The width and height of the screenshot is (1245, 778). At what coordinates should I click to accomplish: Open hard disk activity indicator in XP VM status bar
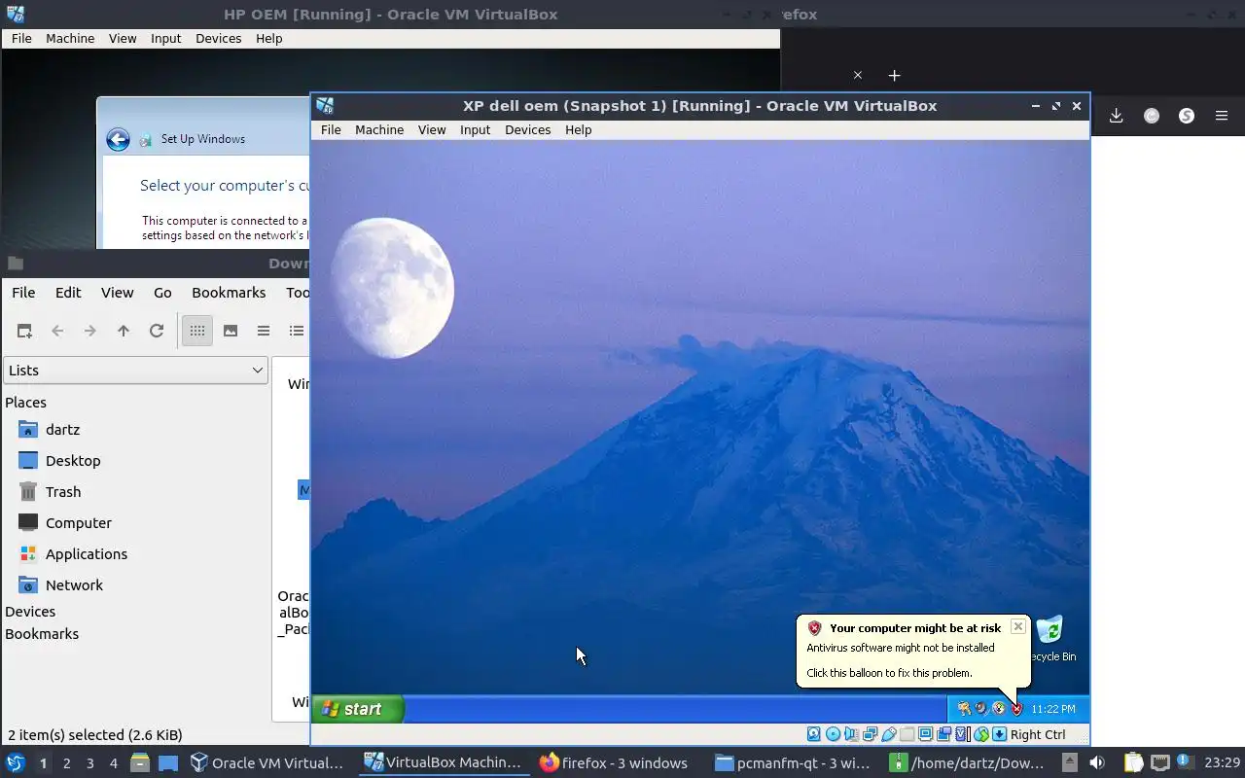[x=813, y=734]
